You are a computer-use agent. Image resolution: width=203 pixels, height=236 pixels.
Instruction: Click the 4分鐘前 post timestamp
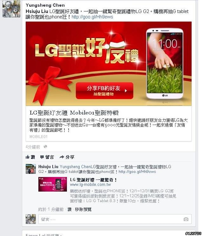point(33,147)
